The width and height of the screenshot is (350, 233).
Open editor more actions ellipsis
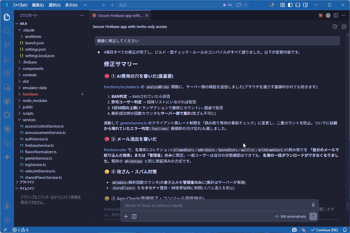pyautogui.click(x=343, y=15)
